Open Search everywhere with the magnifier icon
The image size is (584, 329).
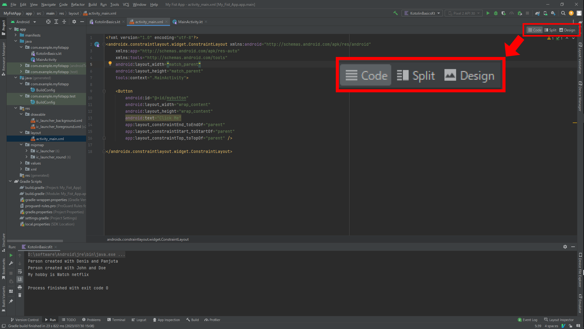click(563, 13)
